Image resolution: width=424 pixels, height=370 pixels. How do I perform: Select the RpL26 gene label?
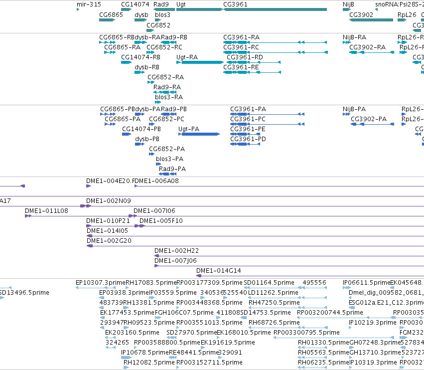(x=407, y=15)
